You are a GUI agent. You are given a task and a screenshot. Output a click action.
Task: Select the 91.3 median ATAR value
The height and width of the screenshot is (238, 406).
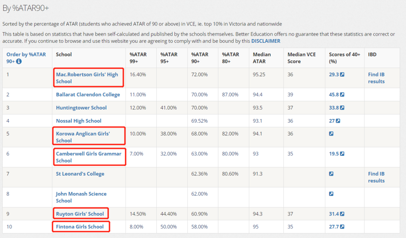point(258,174)
